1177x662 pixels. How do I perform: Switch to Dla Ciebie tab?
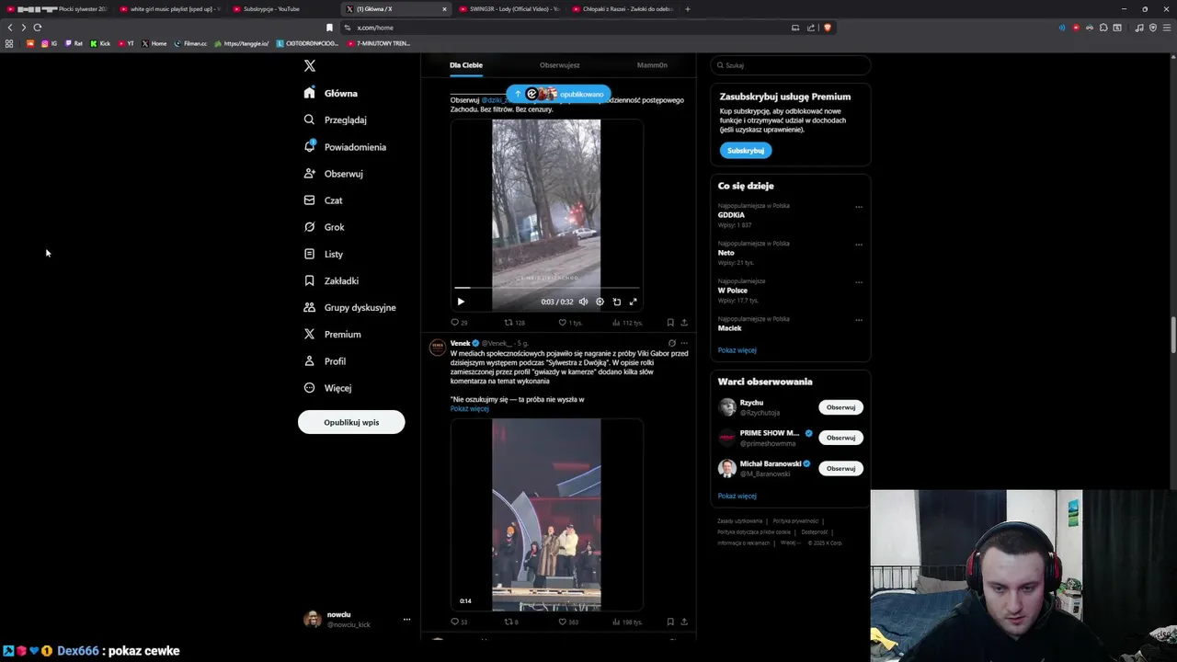point(466,65)
